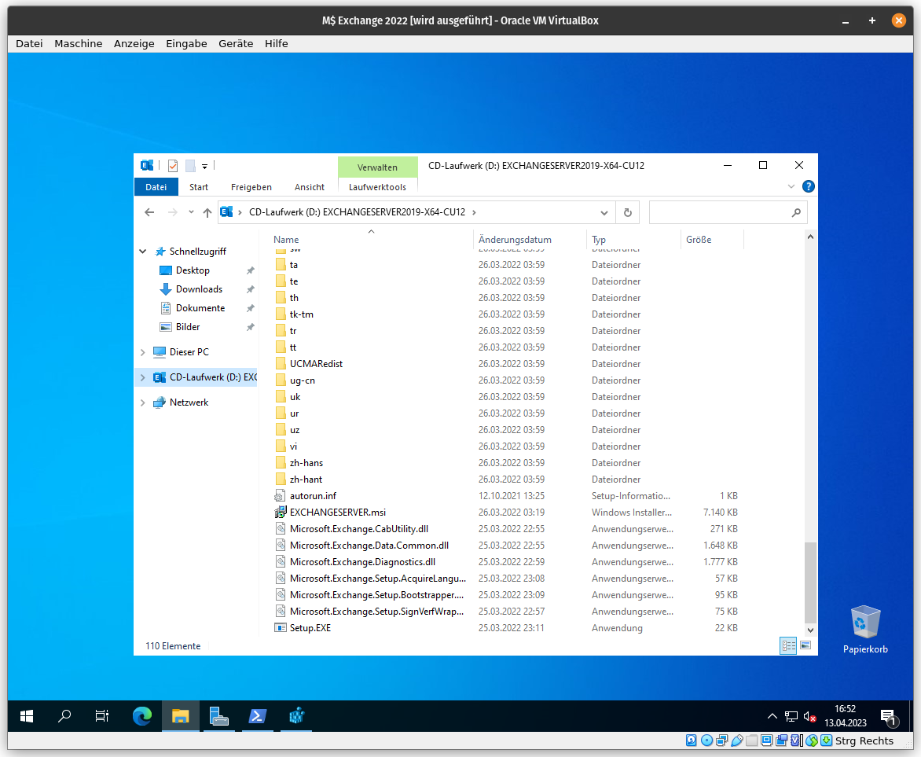The width and height of the screenshot is (921, 757).
Task: Open the Setup.EXE application file
Action: point(310,628)
